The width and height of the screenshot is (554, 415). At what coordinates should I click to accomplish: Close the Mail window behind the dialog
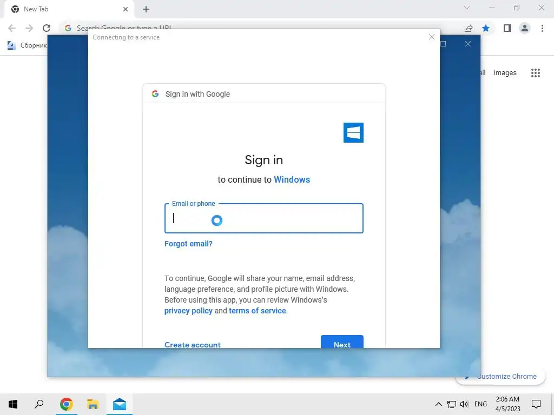pyautogui.click(x=468, y=44)
